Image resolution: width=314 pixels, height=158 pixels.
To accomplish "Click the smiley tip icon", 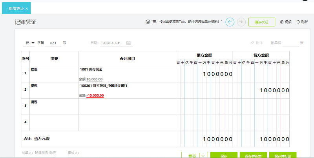I will pyautogui.click(x=148, y=22).
